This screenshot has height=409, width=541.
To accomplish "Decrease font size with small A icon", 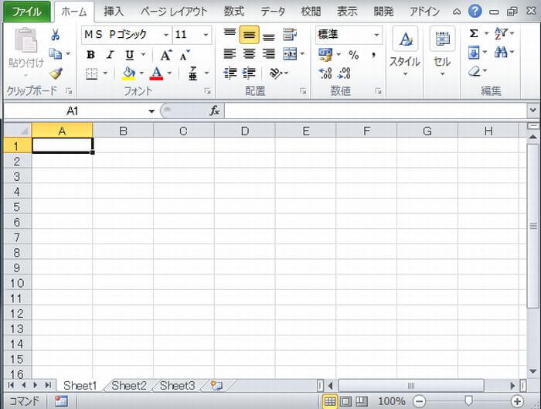I will click(x=185, y=55).
